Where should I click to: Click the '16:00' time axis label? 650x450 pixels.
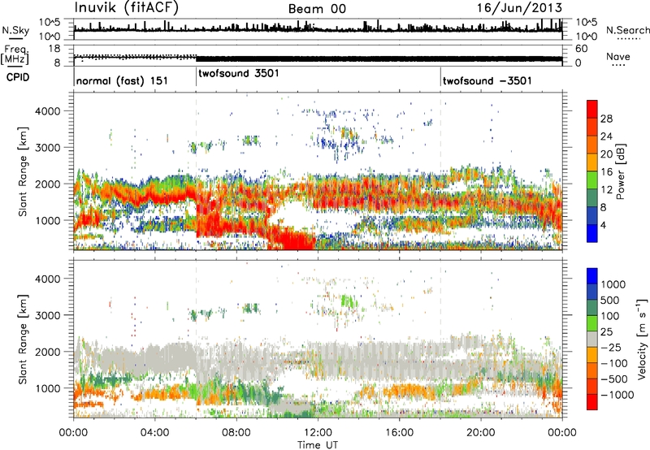399,433
